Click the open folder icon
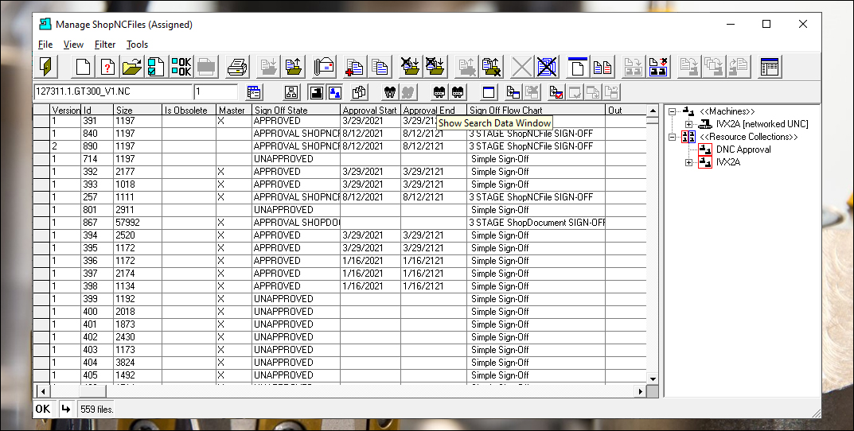The image size is (854, 431). point(132,67)
